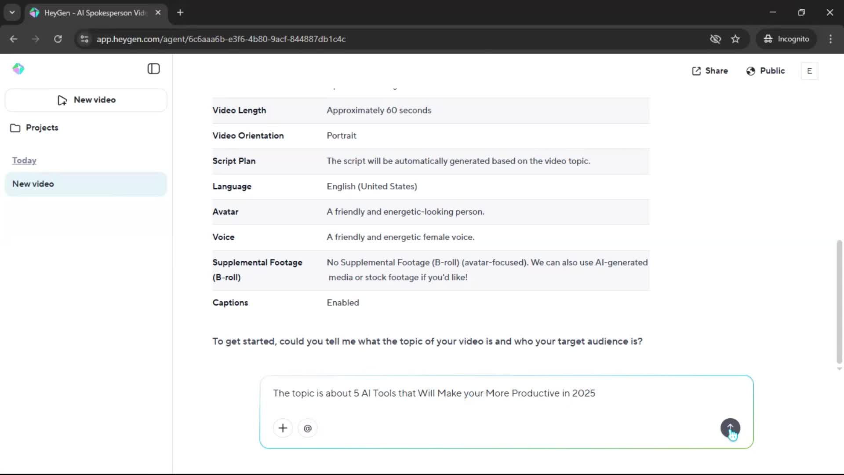
Task: Click the @ mention icon
Action: [308, 428]
